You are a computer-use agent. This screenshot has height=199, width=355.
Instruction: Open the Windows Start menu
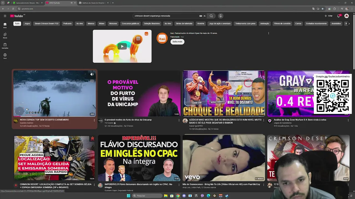[x=128, y=196]
